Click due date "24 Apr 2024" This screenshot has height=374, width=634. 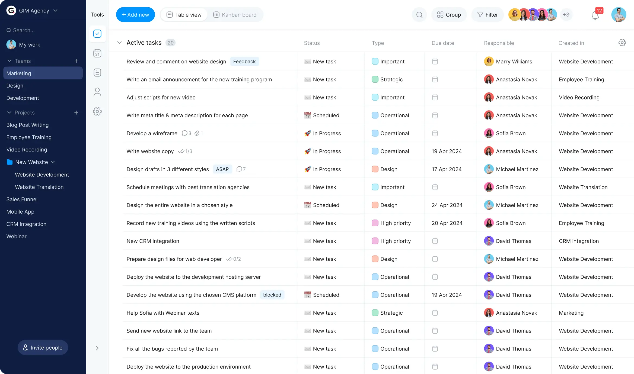click(x=447, y=205)
